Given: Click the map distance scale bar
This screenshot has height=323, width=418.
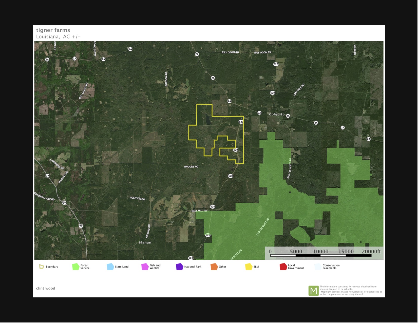Looking at the screenshot, I should coord(321,255).
